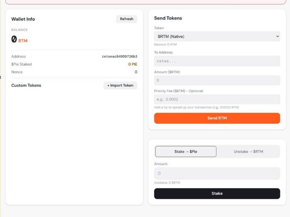The image size is (290, 217).
Task: Click the Nonce value 0
Action: click(136, 72)
